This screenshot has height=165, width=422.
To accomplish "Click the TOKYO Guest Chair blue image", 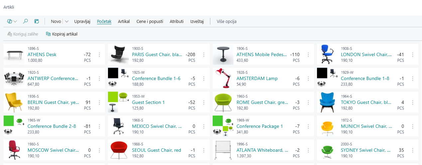I will tap(327, 102).
